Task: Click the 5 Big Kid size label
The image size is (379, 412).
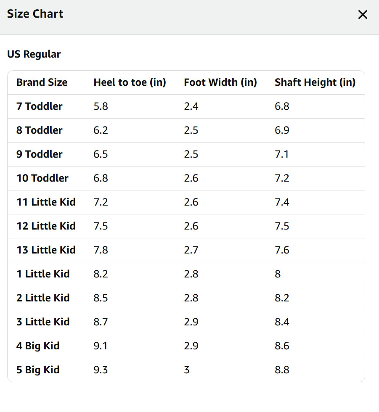Action: tap(38, 370)
